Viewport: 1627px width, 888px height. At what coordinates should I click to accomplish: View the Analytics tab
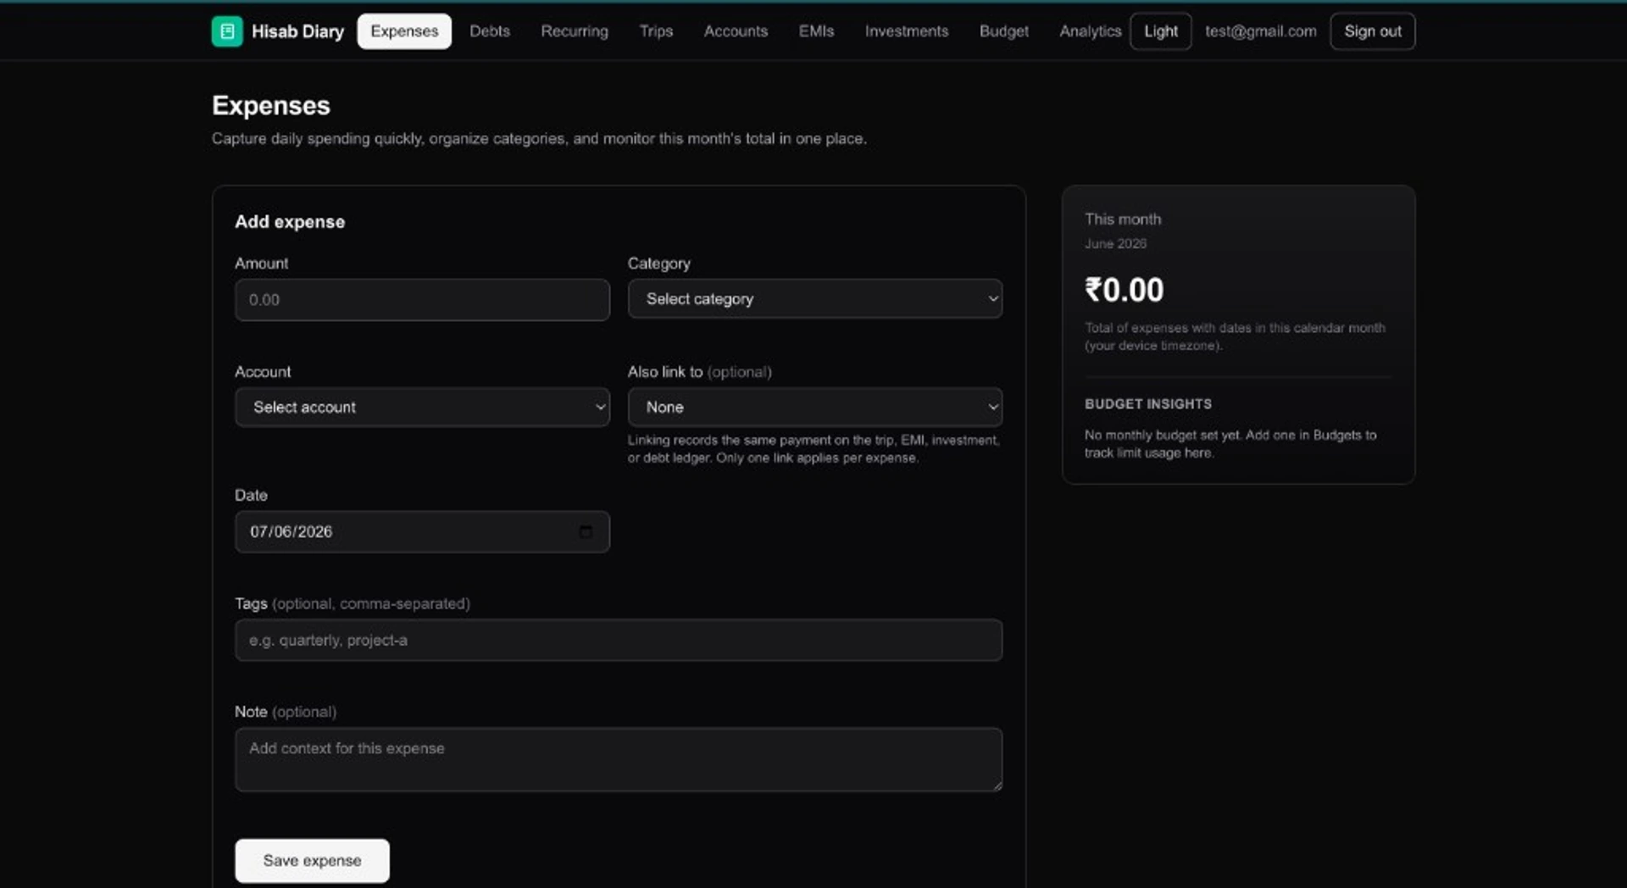point(1090,31)
